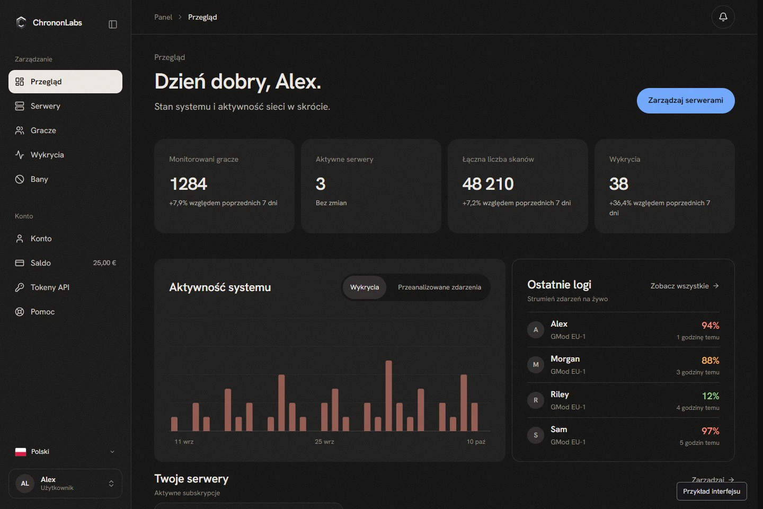
Task: Switch chart to Wykrycia
Action: [365, 287]
